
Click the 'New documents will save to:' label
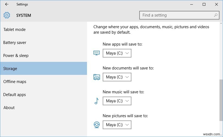tap(128, 68)
